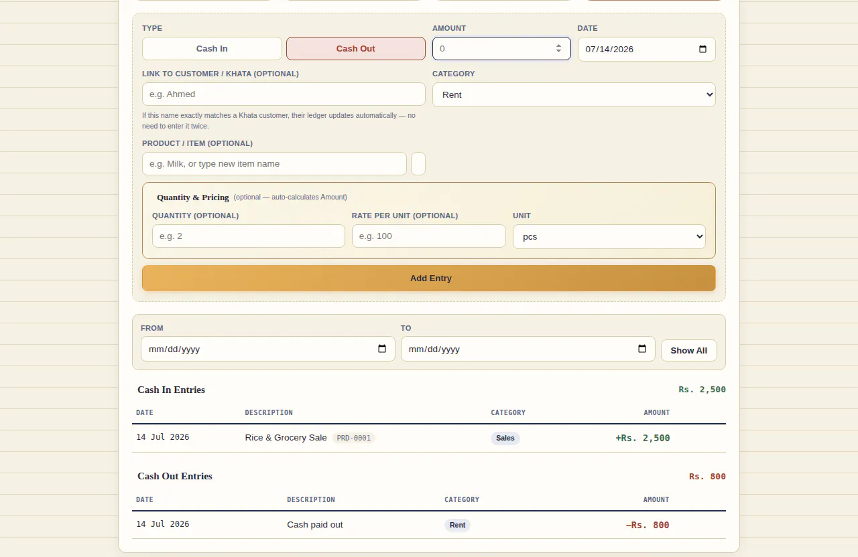Click the entry date field 07/14/2026

point(647,49)
